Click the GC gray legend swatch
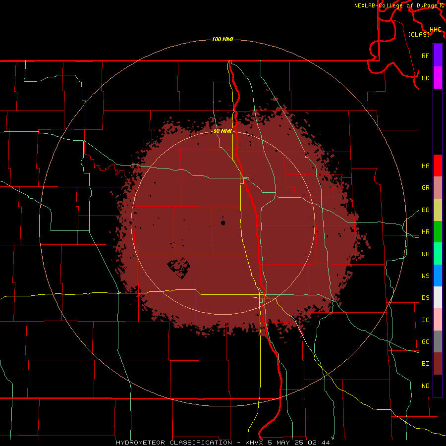This screenshot has height=446, width=446. [x=438, y=341]
